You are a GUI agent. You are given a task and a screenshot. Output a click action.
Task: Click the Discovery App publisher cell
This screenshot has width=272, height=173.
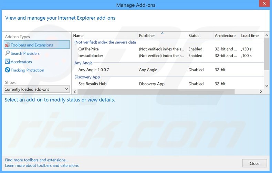pos(151,84)
